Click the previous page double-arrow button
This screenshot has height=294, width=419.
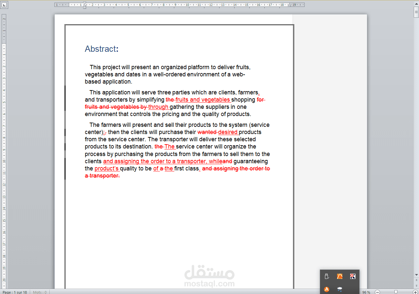point(416,280)
